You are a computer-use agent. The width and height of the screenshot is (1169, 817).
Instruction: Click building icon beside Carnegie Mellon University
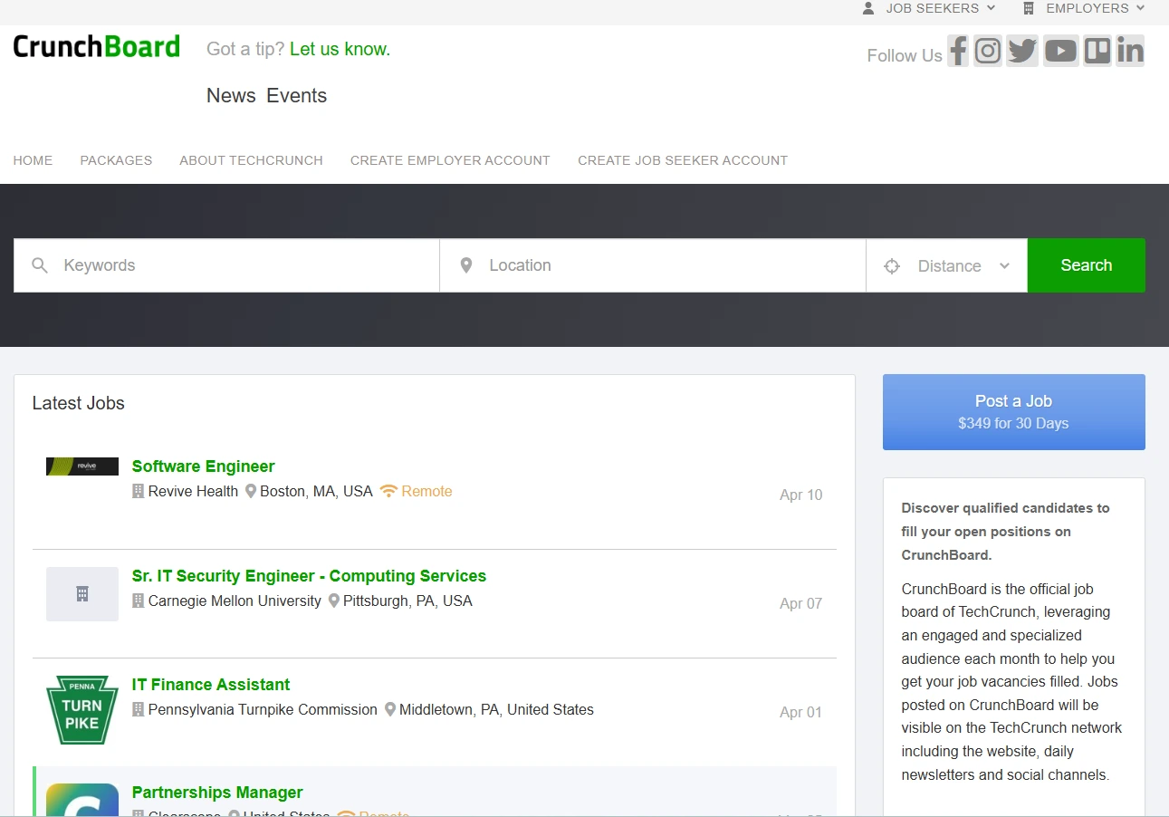[139, 601]
